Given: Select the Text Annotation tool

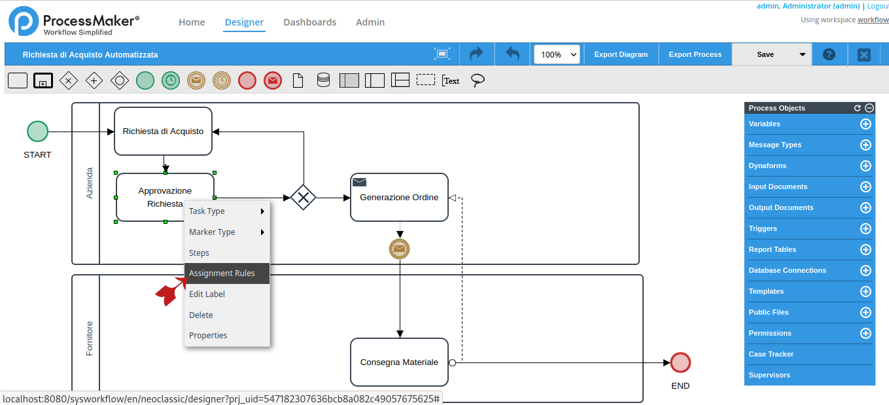Looking at the screenshot, I should point(451,80).
